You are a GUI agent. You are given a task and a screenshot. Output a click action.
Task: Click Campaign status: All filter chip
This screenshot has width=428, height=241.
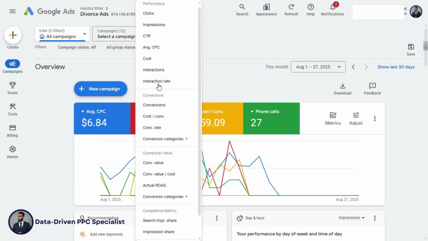(x=77, y=47)
